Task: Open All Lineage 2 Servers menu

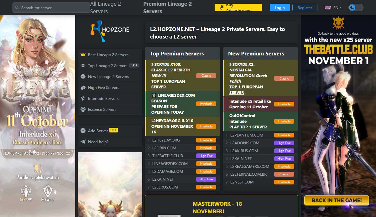Action: pyautogui.click(x=106, y=8)
